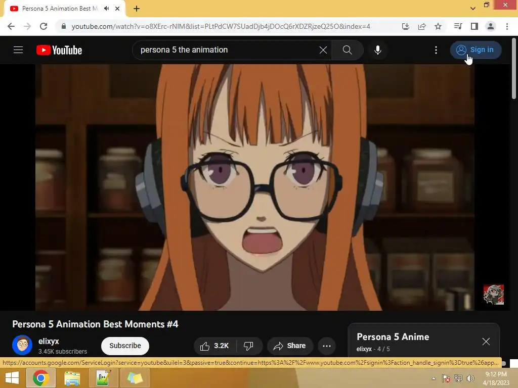Open network icon in system tray
This screenshot has width=518, height=388.
(458, 378)
